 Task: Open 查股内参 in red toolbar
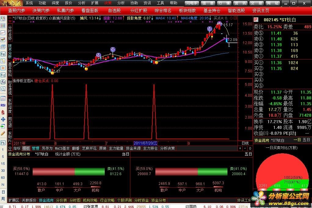(17, 11)
